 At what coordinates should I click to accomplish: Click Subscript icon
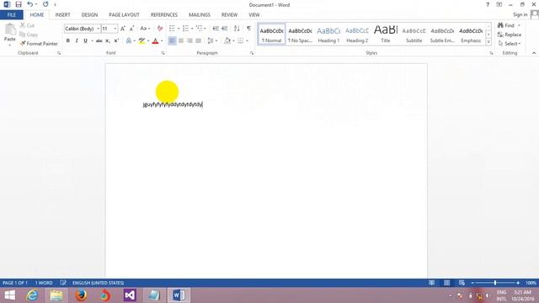[108, 41]
